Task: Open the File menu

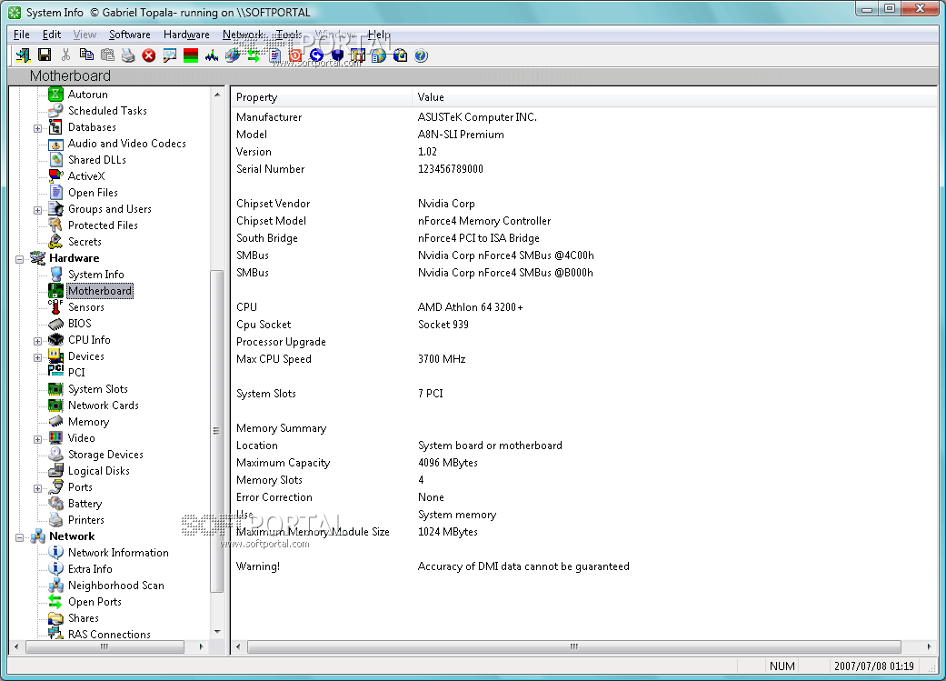Action: (22, 35)
